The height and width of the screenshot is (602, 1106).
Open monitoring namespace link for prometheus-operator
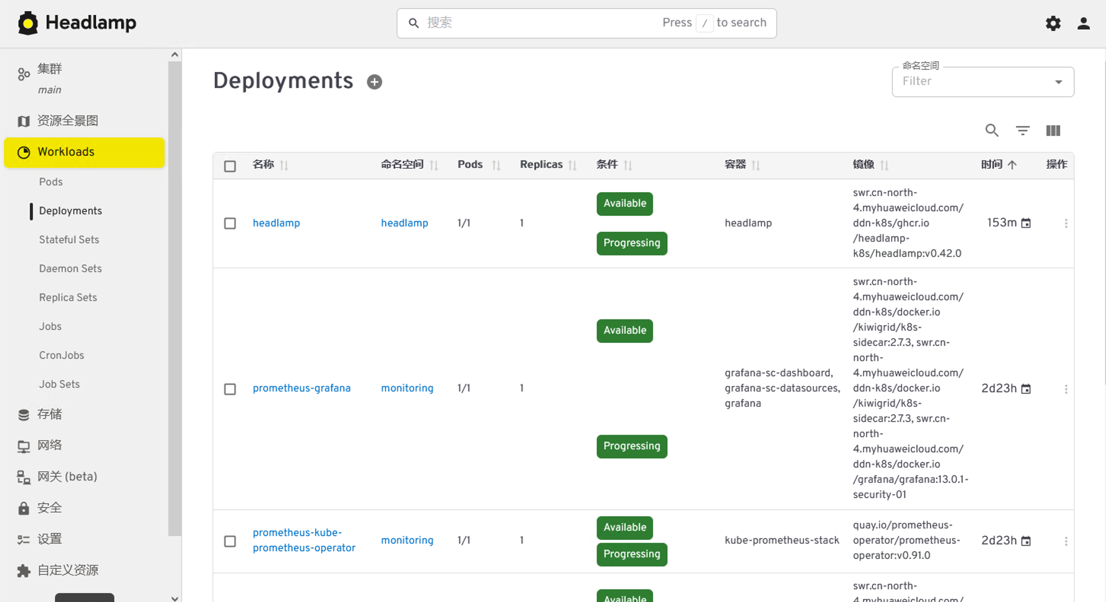tap(407, 540)
